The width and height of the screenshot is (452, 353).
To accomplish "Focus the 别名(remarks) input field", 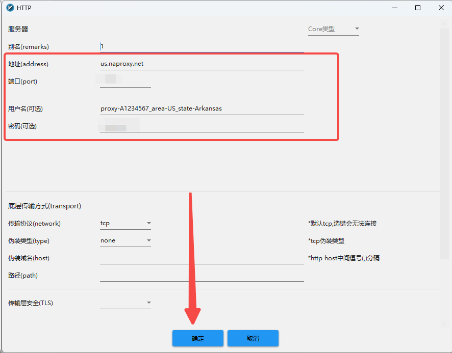I will 202,46.
